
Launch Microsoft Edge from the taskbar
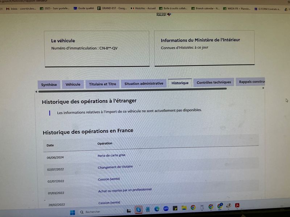(157, 209)
